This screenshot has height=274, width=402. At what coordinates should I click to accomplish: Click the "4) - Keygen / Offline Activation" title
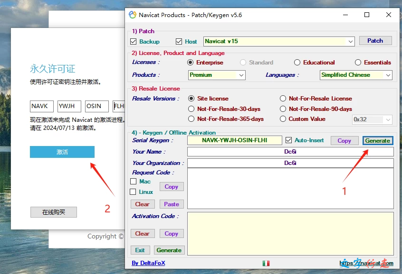coord(173,133)
